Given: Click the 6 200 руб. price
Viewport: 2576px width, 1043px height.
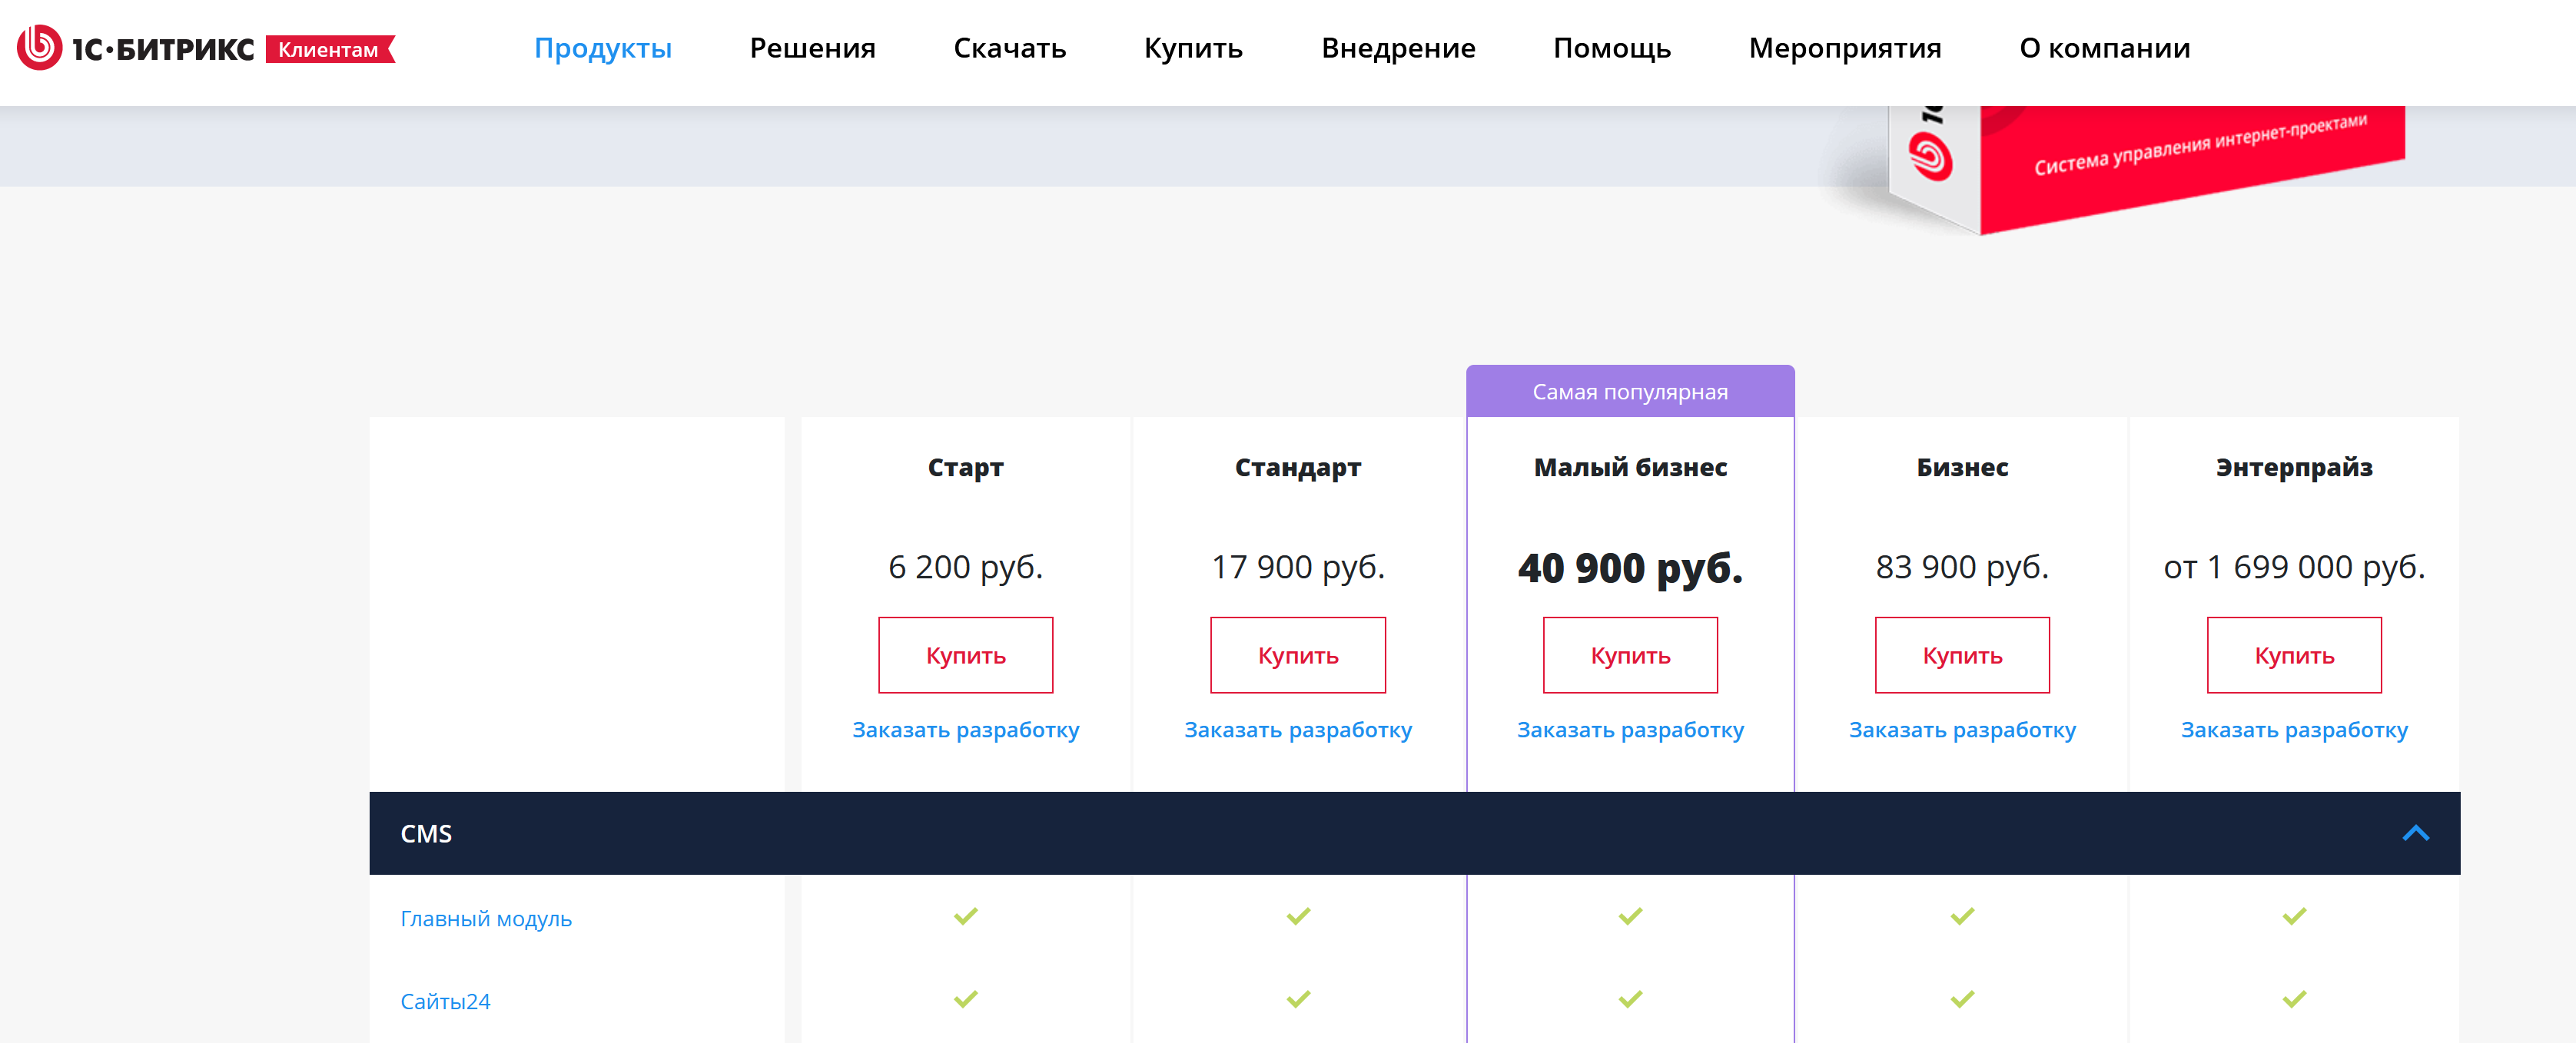Looking at the screenshot, I should [x=966, y=568].
